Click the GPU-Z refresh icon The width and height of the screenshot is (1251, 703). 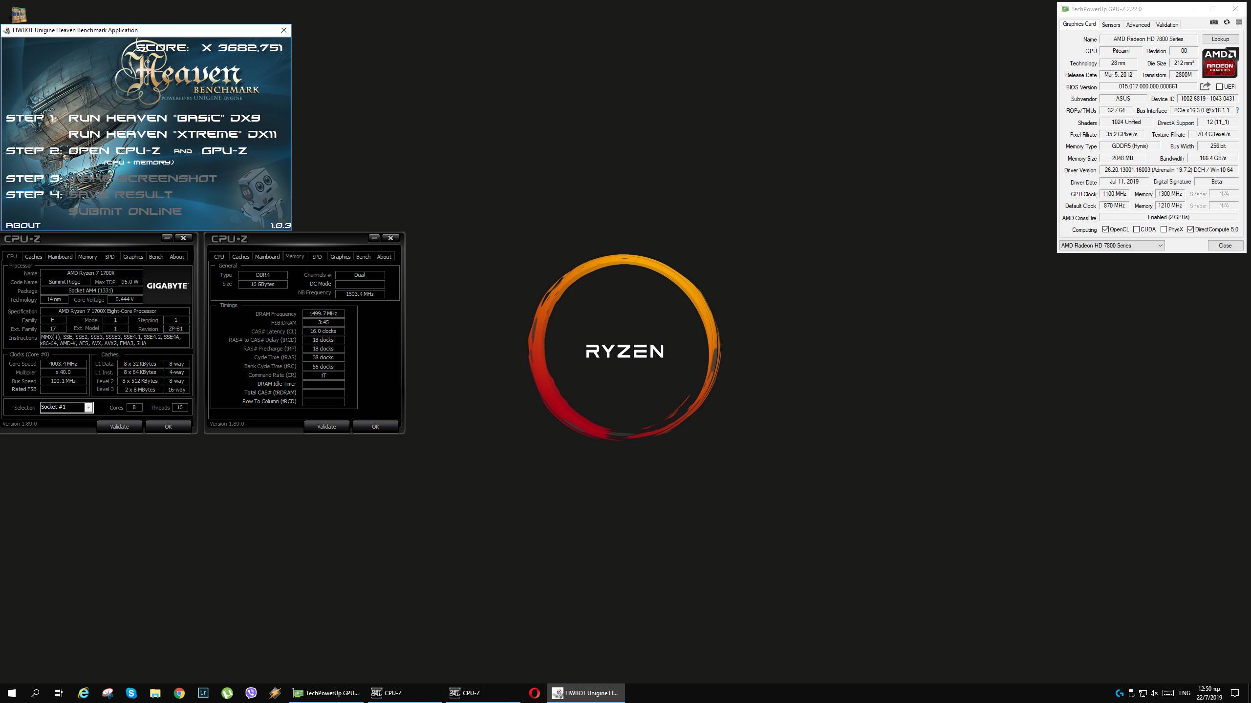coord(1227,22)
